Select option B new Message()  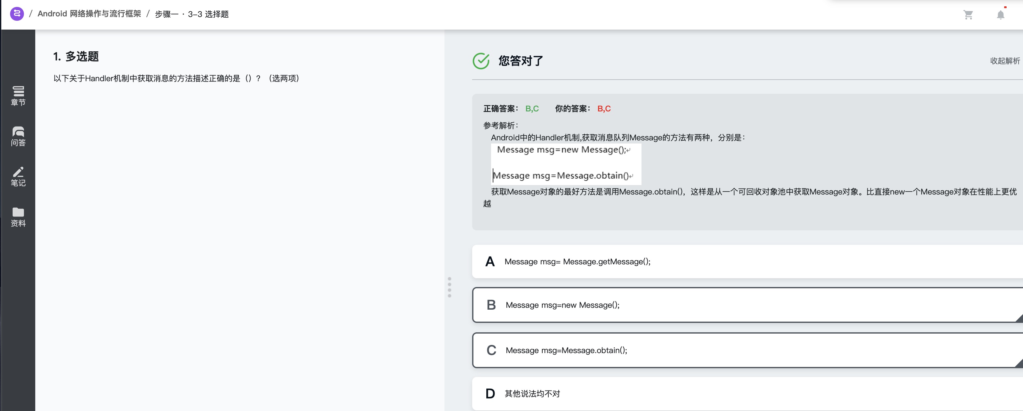747,305
